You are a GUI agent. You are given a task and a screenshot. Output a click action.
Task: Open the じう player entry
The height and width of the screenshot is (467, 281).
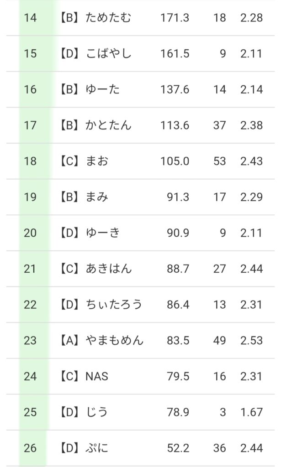click(x=97, y=412)
